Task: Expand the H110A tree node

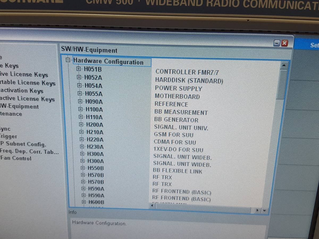Action: coord(81,117)
